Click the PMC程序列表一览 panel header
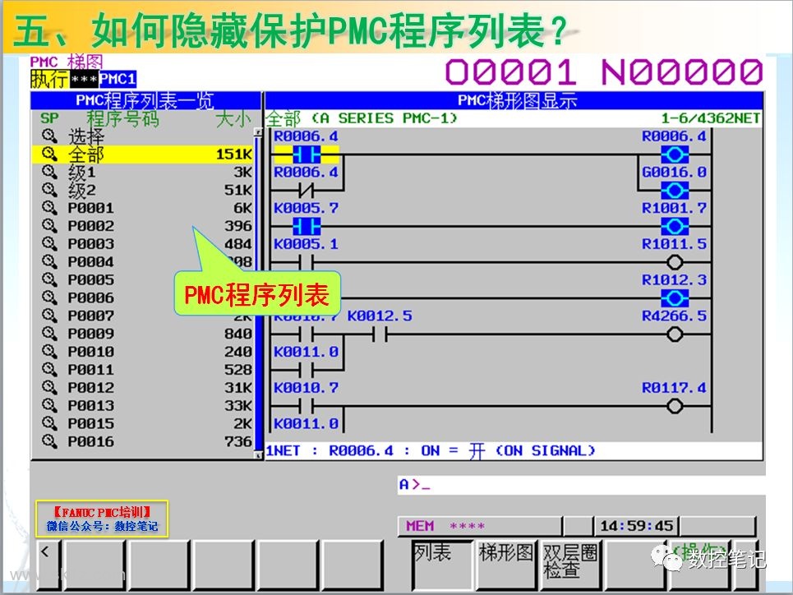This screenshot has height=595, width=793. [145, 100]
